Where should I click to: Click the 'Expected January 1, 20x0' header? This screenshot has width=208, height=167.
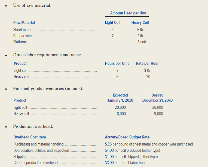coord(120,98)
